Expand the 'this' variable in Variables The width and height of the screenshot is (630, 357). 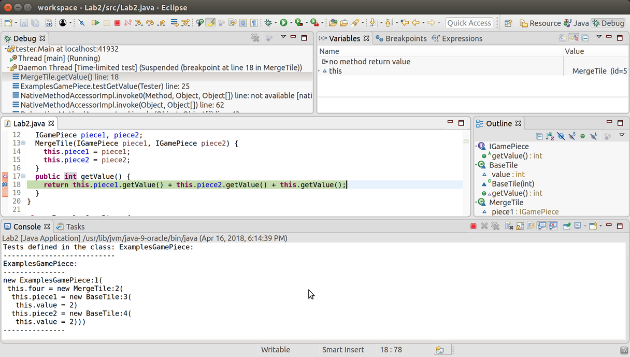pyautogui.click(x=319, y=71)
